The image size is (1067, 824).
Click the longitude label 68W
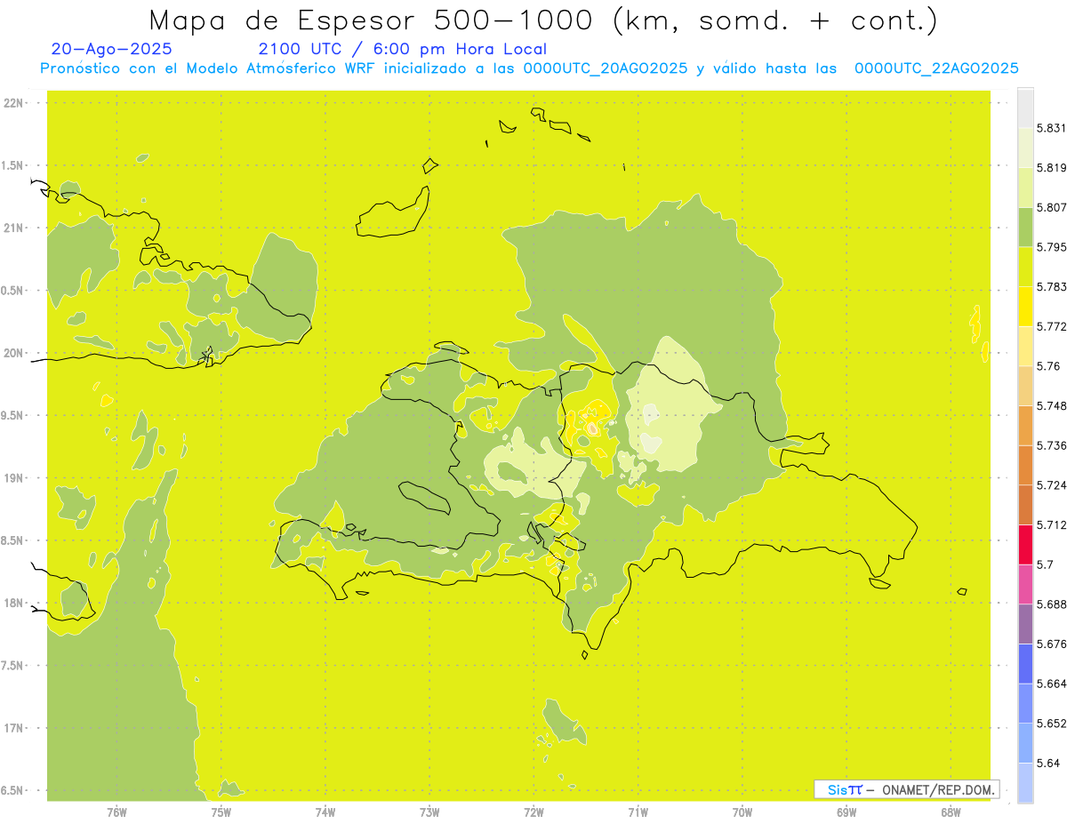pyautogui.click(x=951, y=812)
